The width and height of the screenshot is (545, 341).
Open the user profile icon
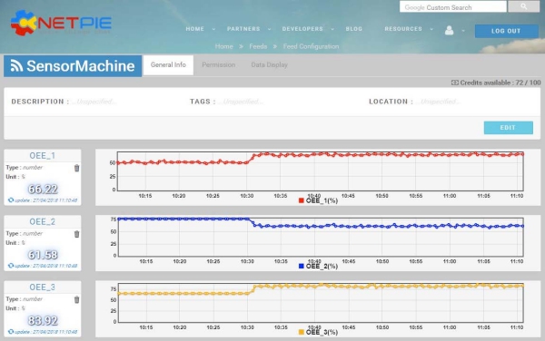point(449,31)
